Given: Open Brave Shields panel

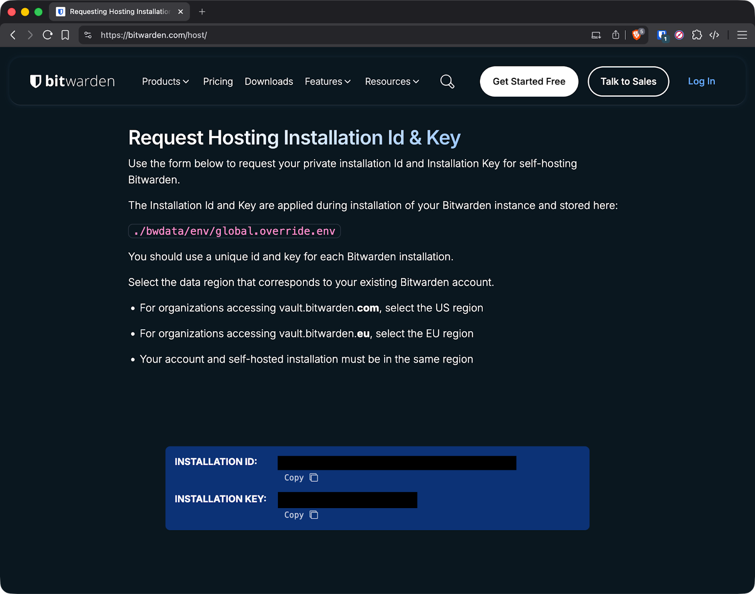Looking at the screenshot, I should 636,34.
